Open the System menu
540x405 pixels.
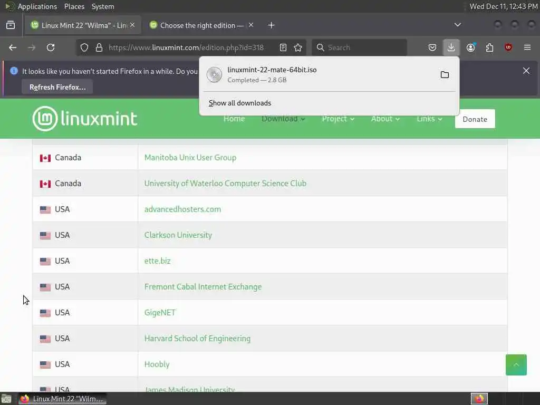103,6
